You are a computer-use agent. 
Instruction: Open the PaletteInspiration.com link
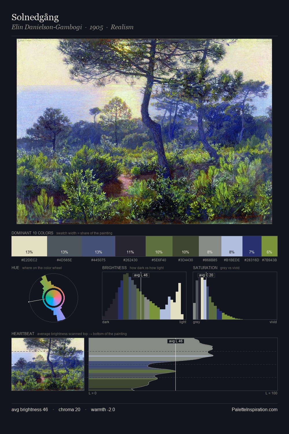pos(255,409)
